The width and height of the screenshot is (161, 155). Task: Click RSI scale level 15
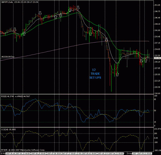tap(155, 122)
